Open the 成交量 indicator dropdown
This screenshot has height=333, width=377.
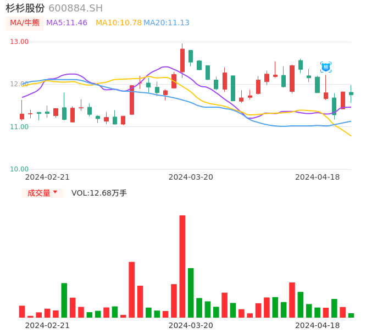(x=42, y=193)
